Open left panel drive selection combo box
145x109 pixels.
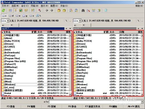click(x=5, y=21)
